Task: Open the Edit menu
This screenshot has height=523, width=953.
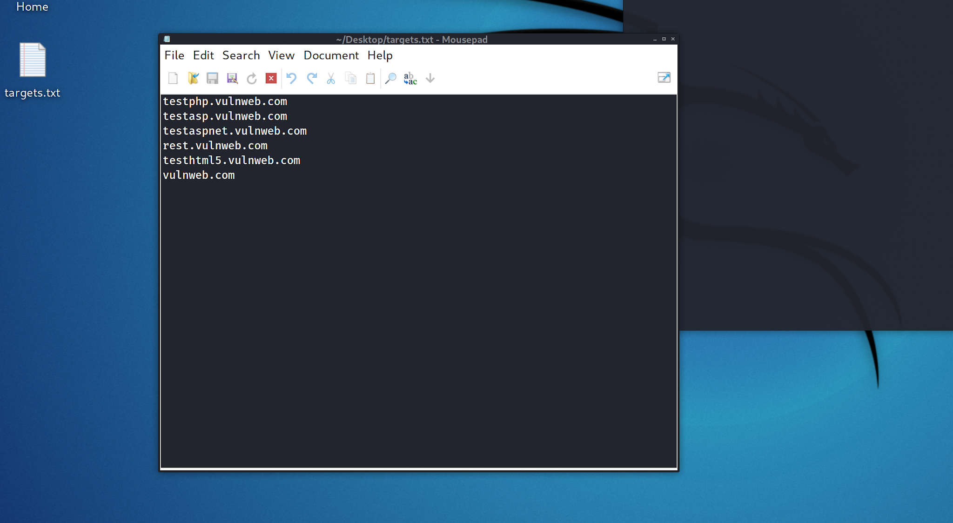Action: (203, 55)
